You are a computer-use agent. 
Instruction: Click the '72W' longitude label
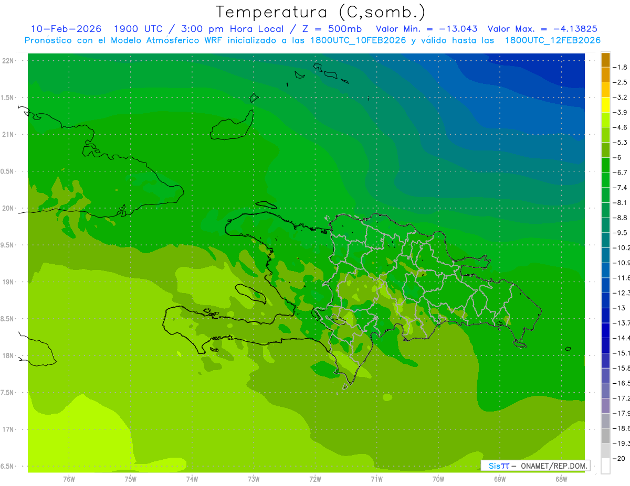coord(315,479)
